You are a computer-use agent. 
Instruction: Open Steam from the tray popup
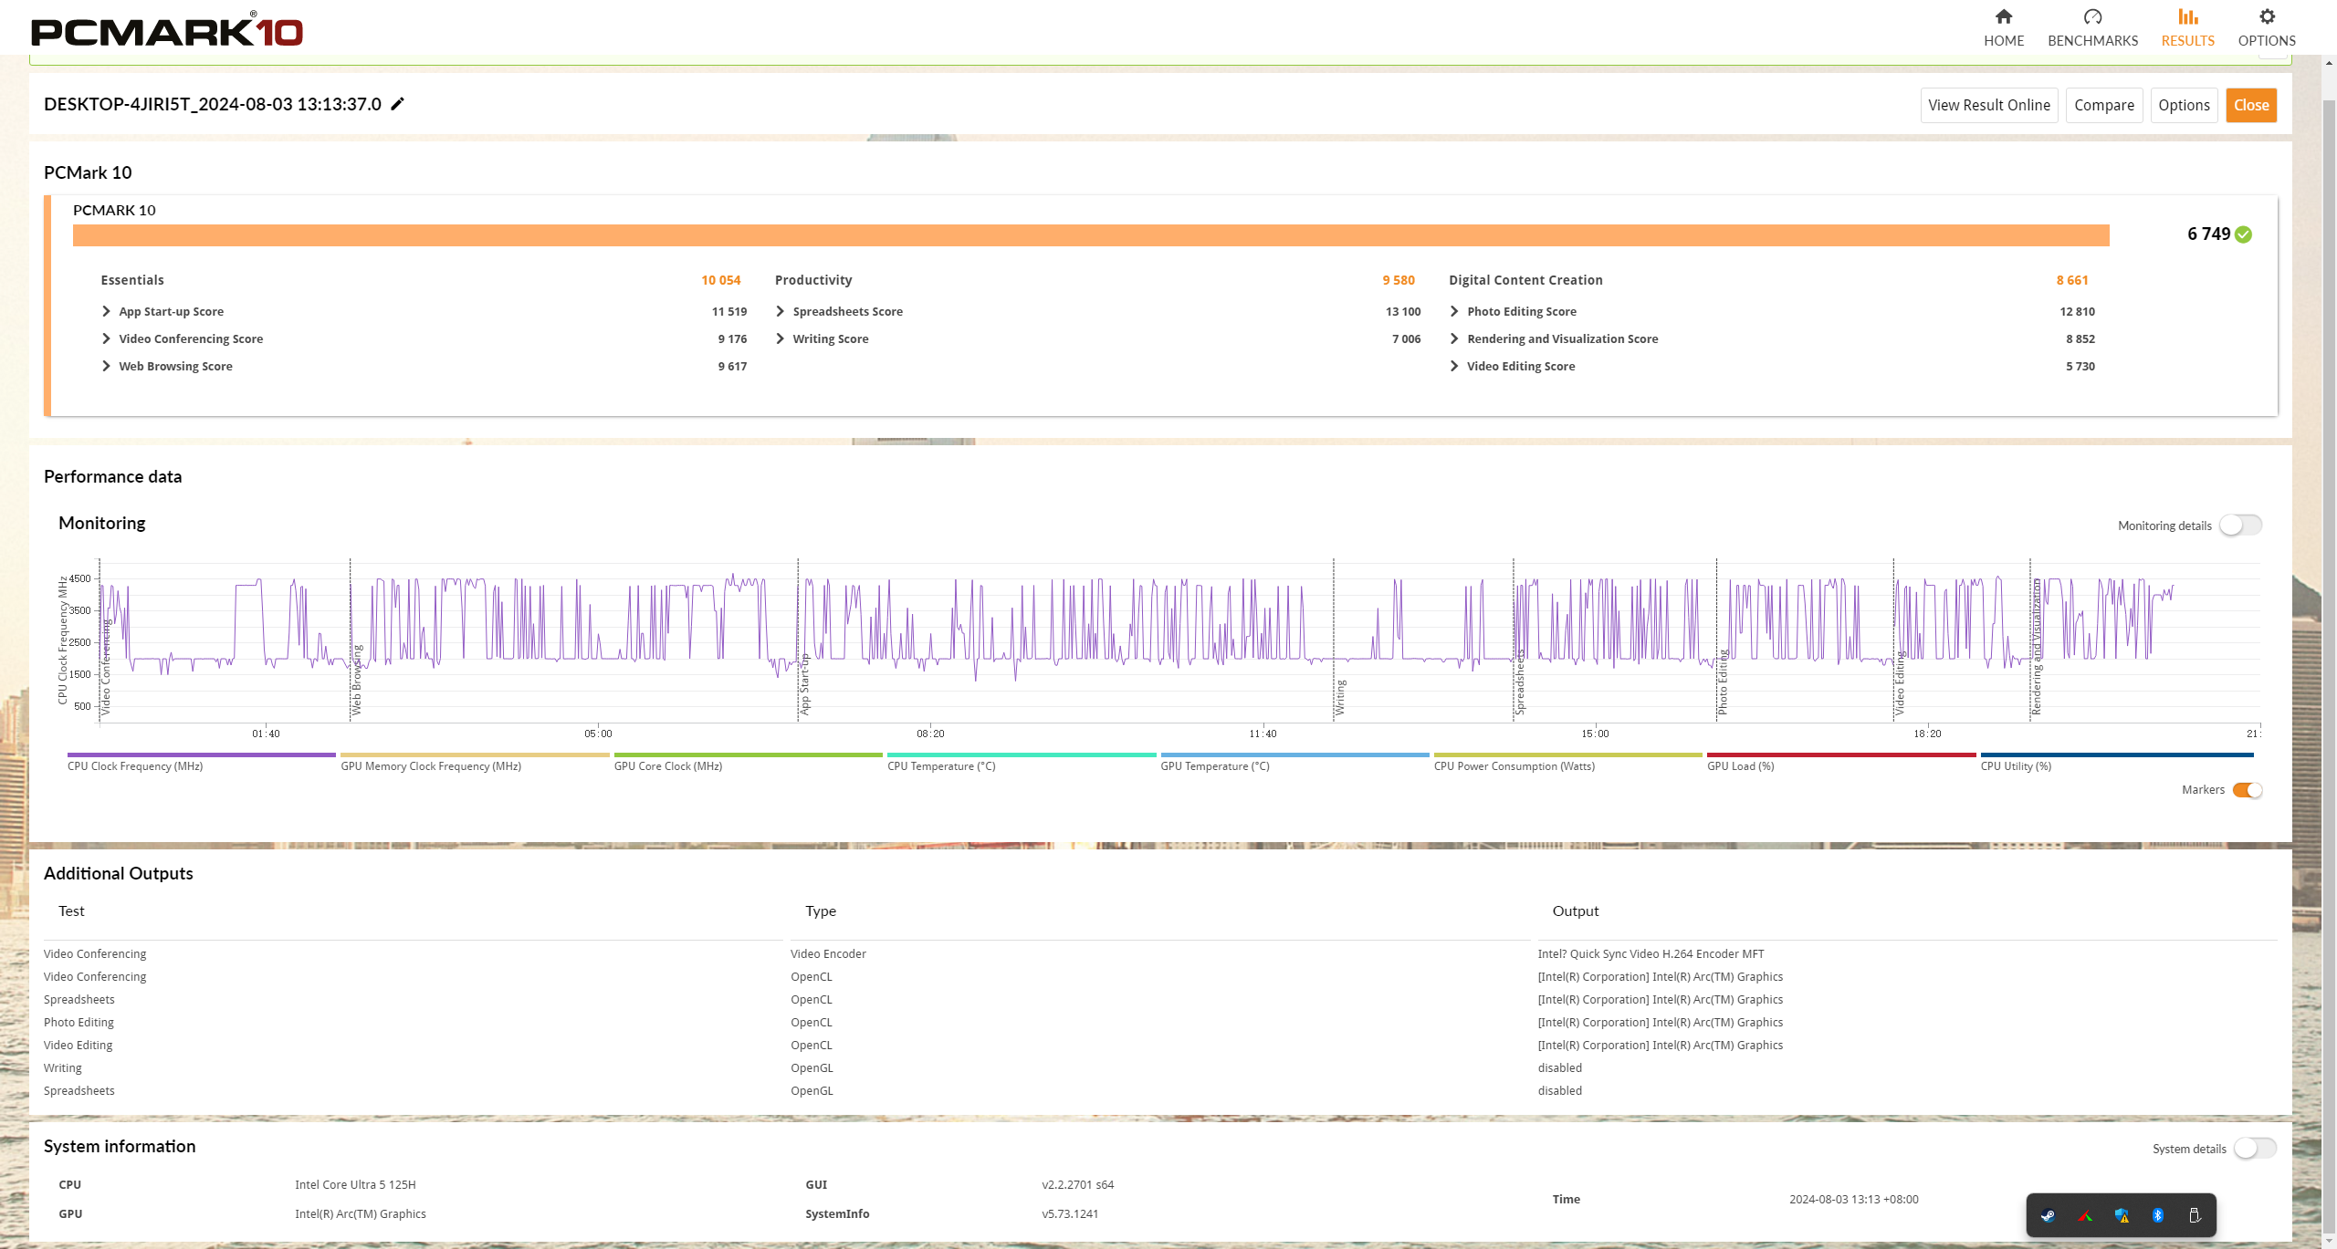pyautogui.click(x=2049, y=1215)
